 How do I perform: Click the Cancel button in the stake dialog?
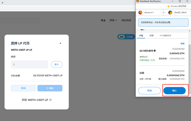(x=23, y=88)
